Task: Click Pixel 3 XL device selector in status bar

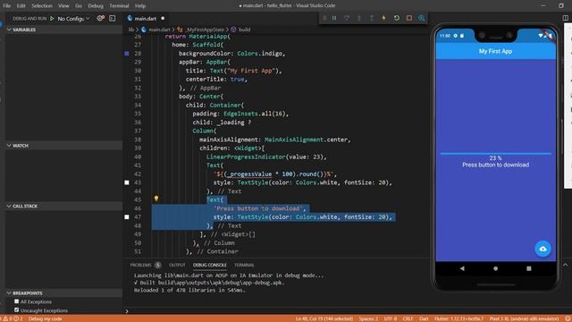Action: 524,318
